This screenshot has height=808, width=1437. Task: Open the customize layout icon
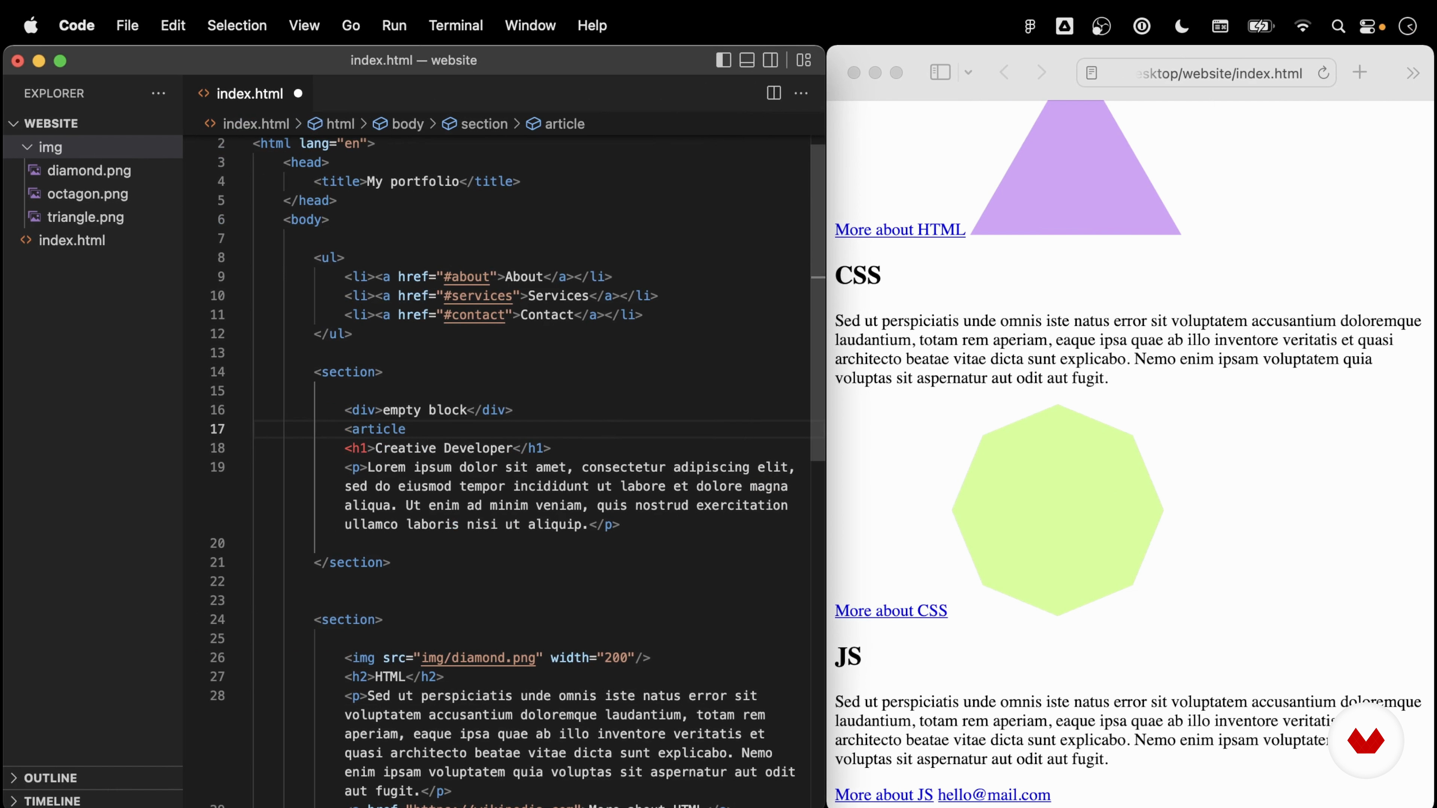point(804,60)
